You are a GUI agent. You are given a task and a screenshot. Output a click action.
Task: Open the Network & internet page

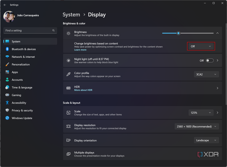coord(23,57)
